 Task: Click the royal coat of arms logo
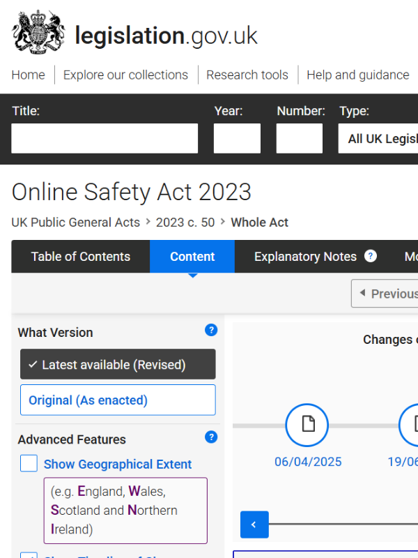click(x=39, y=32)
